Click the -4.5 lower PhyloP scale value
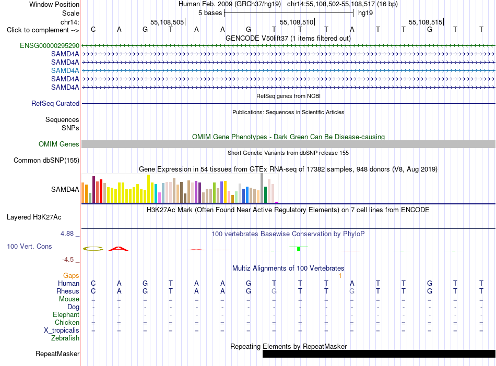This screenshot has height=366, width=496. pos(68,260)
